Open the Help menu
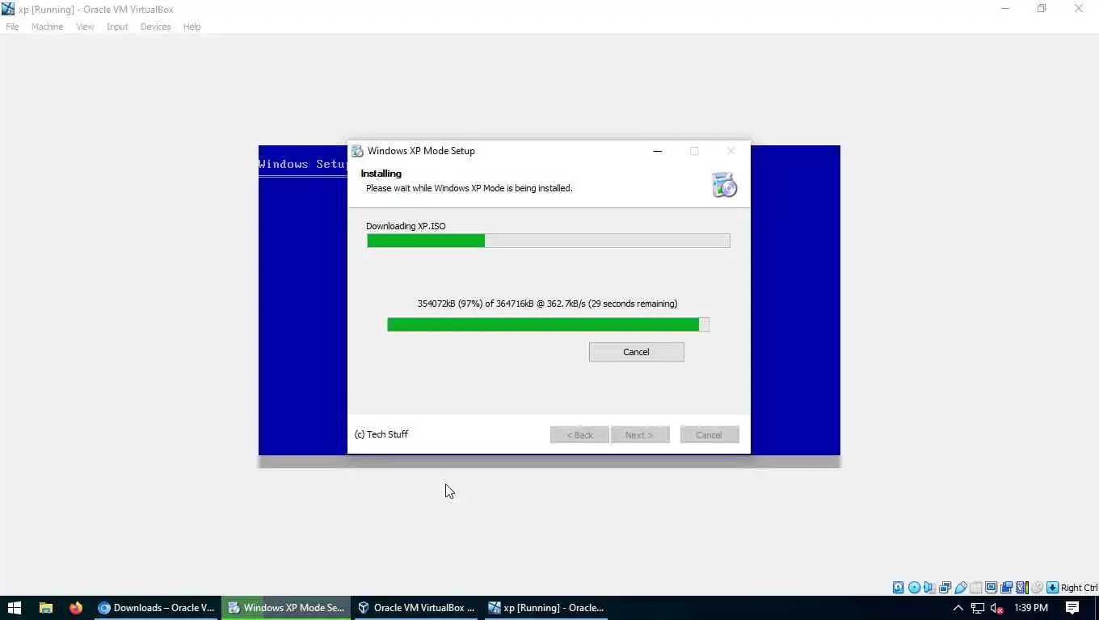1099x620 pixels. pos(192,27)
